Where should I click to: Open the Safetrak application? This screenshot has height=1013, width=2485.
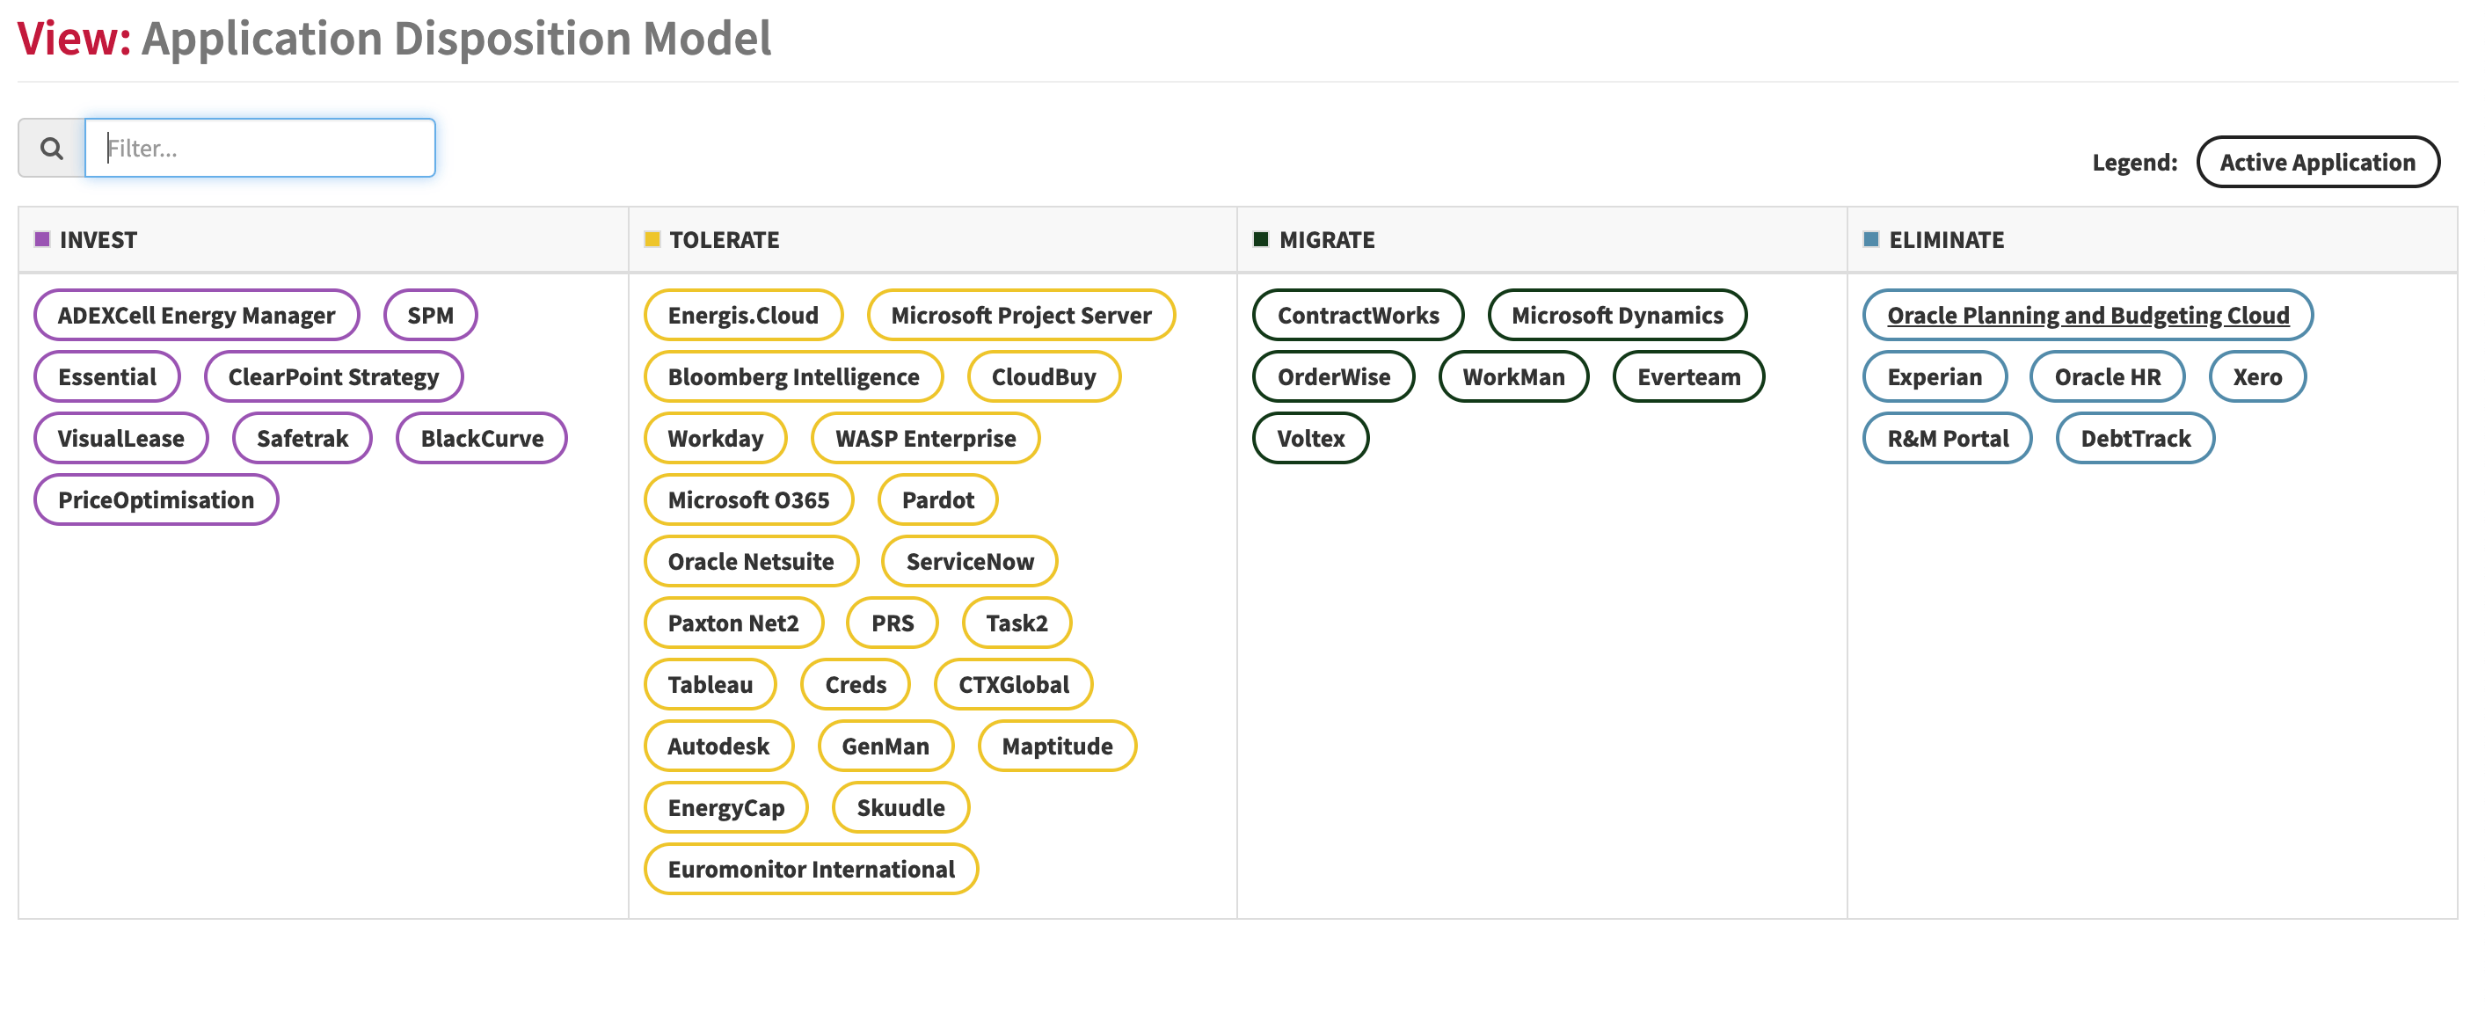coord(302,439)
